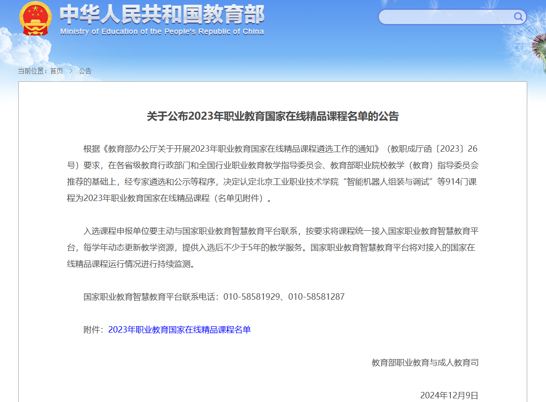Click the phone number 010-58581287
546x402 pixels.
[316, 297]
